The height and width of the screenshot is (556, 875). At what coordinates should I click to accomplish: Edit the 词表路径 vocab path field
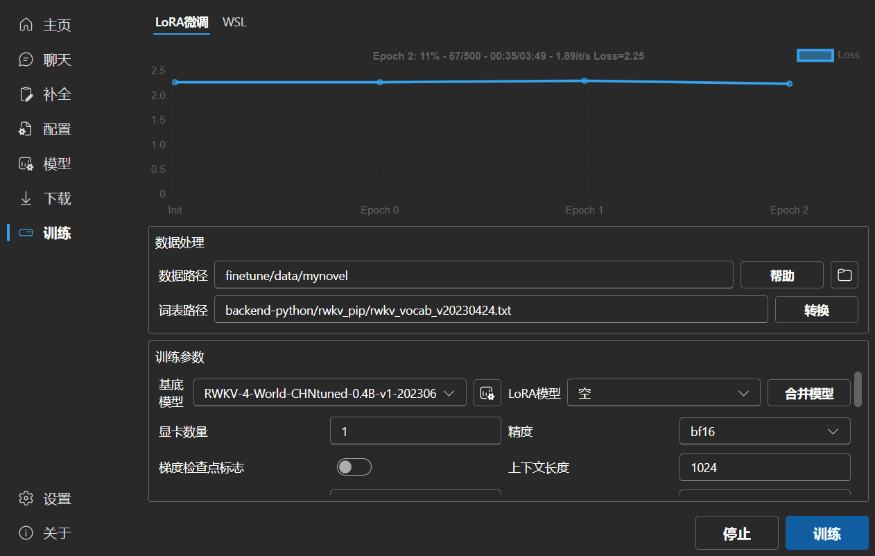coord(491,310)
